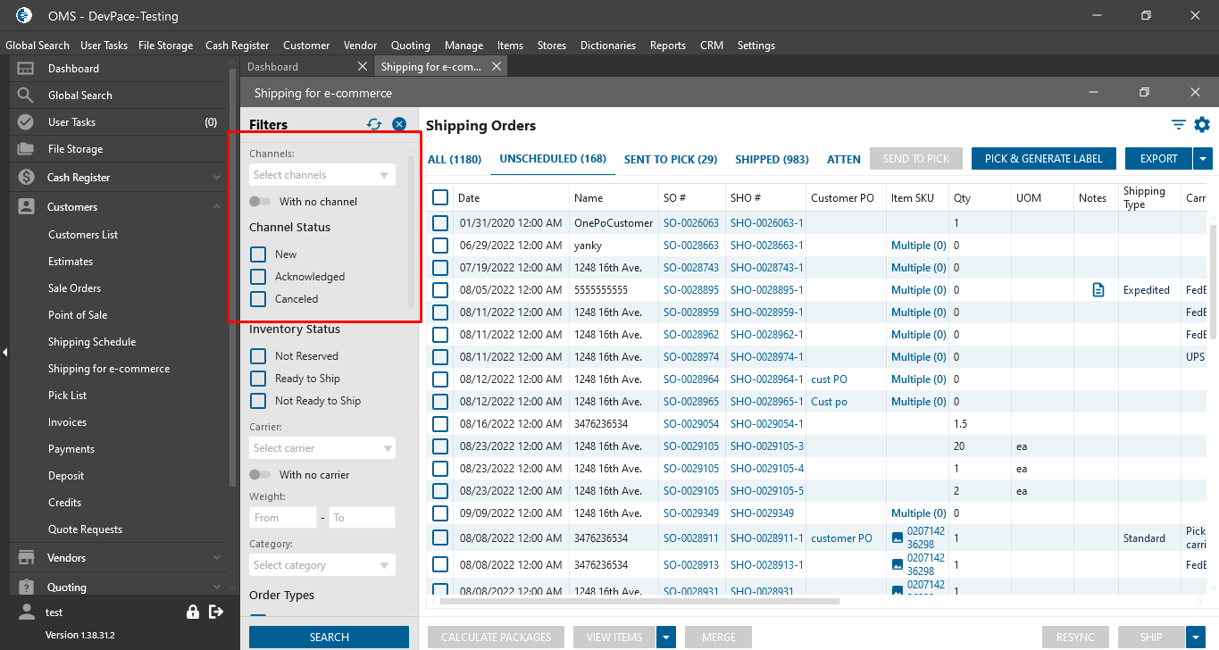Open the notes document icon in row
1219x650 pixels.
pos(1098,290)
